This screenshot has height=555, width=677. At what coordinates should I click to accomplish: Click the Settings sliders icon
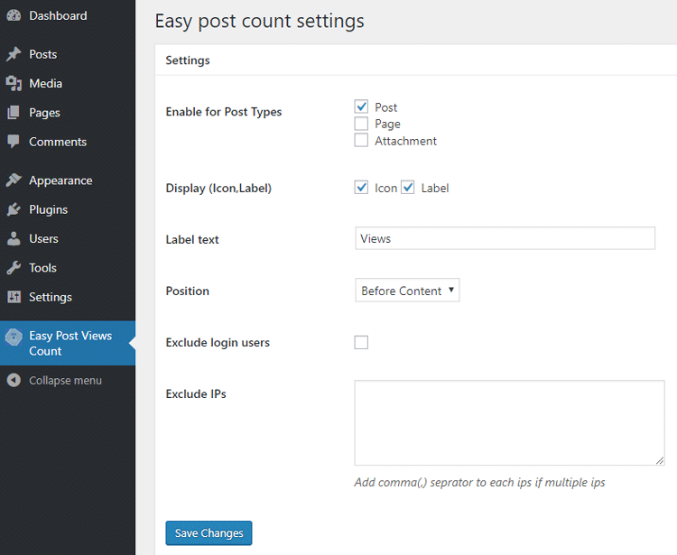(x=14, y=297)
